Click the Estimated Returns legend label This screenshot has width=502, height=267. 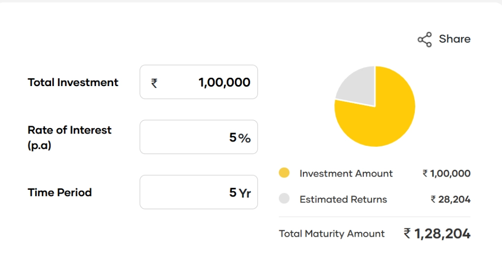pyautogui.click(x=343, y=200)
